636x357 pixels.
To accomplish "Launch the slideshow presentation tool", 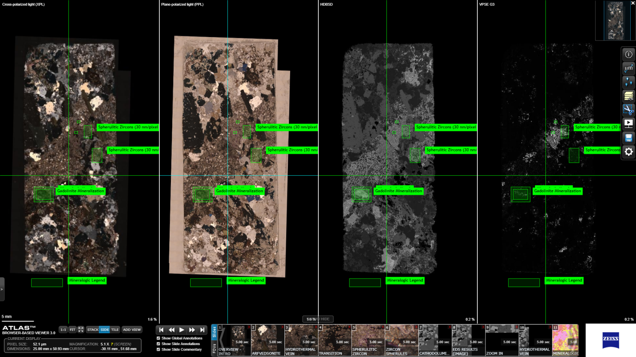I will click(628, 123).
